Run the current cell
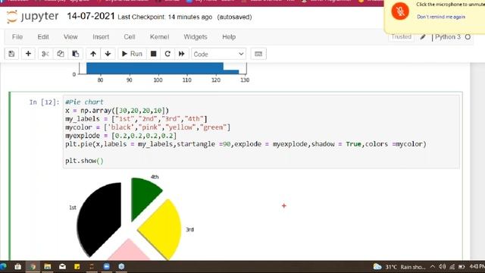This screenshot has height=273, width=485. [132, 54]
